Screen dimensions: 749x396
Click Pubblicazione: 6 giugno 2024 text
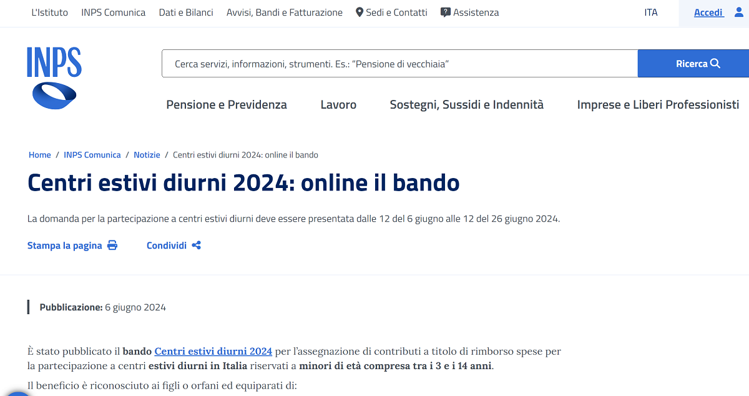click(103, 307)
